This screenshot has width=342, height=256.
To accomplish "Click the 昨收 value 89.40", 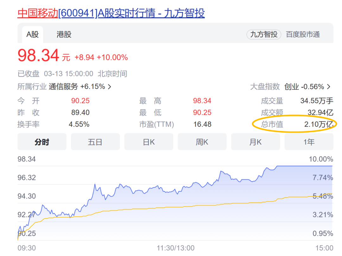I will (80, 112).
